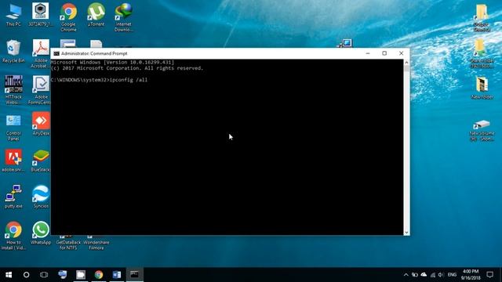Open the adobe.snr desktop icon

click(x=13, y=161)
